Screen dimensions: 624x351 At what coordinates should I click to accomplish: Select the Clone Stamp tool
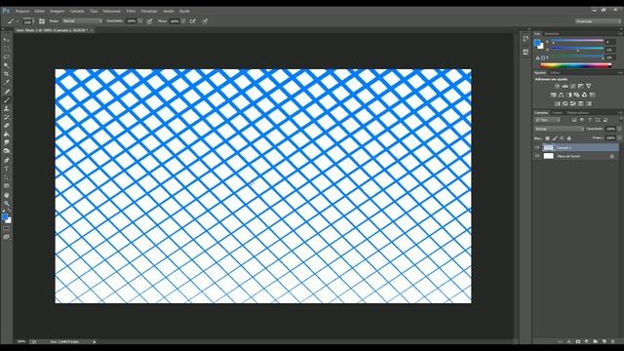click(7, 108)
